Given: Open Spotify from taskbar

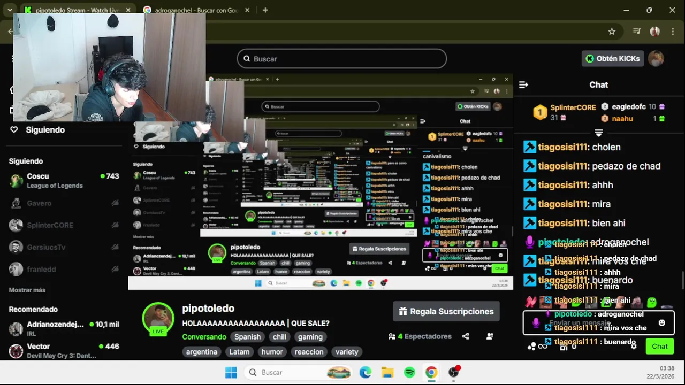Looking at the screenshot, I should tap(409, 372).
